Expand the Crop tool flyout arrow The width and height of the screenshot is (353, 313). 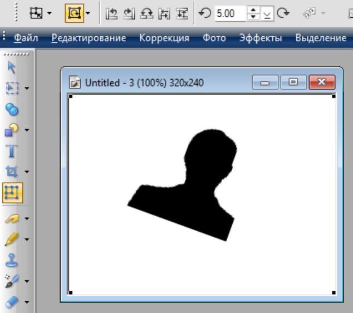[27, 172]
